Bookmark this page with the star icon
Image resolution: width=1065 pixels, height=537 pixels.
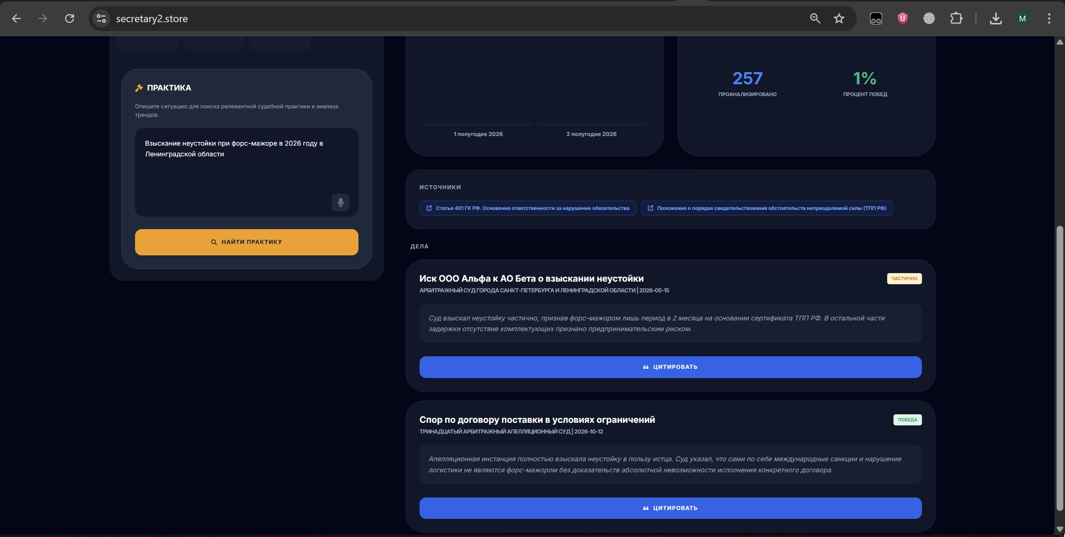click(x=839, y=18)
